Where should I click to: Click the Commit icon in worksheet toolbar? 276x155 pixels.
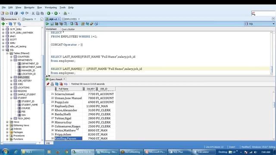click(x=72, y=24)
